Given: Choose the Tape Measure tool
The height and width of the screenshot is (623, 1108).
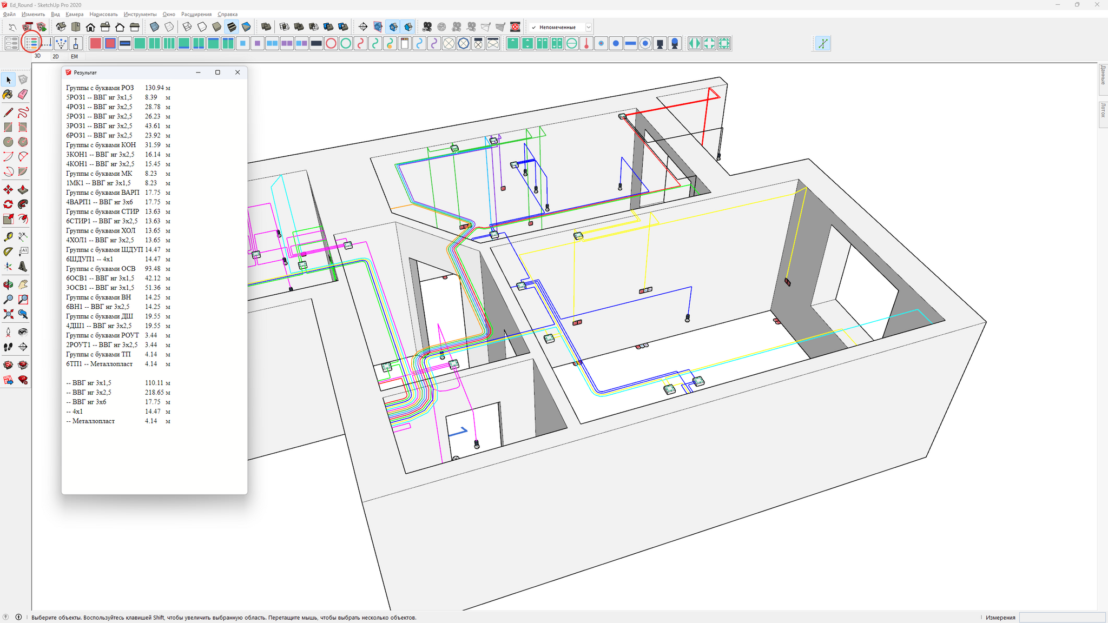Looking at the screenshot, I should pyautogui.click(x=8, y=237).
